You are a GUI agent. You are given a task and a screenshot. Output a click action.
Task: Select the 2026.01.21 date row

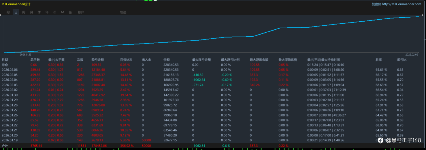point(10,130)
